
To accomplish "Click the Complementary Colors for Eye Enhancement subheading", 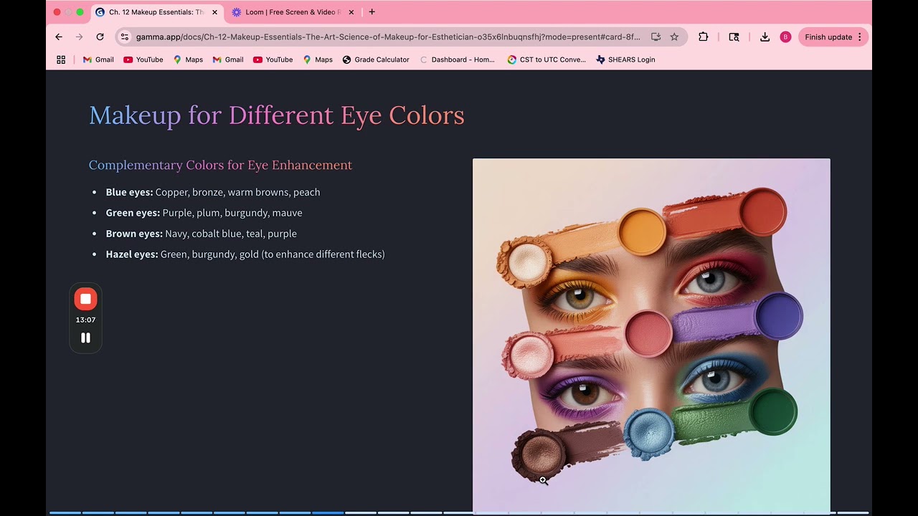I will 220,165.
